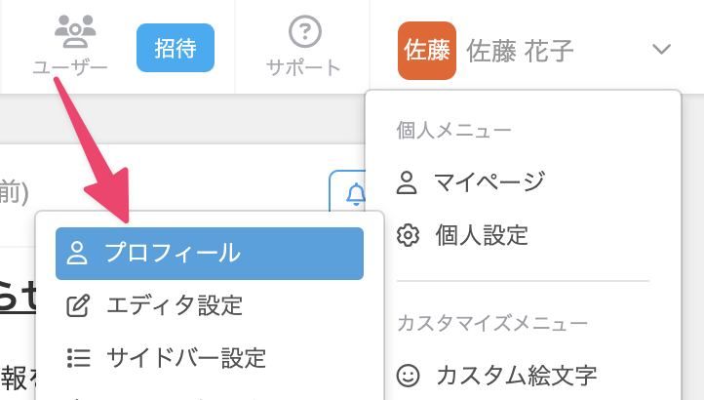Click the ユーザー label under users icon
Image resolution: width=704 pixels, height=400 pixels.
click(70, 67)
